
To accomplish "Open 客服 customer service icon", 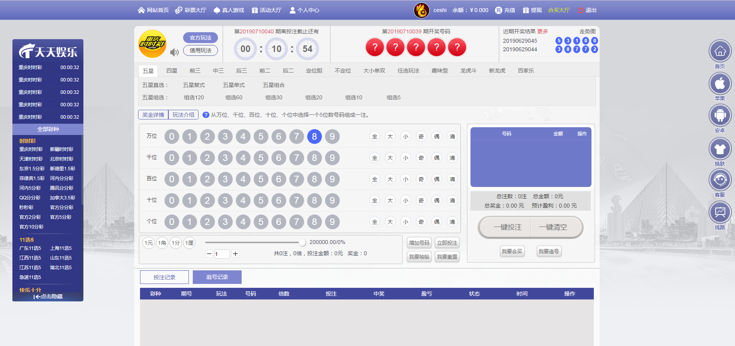I will [x=720, y=180].
